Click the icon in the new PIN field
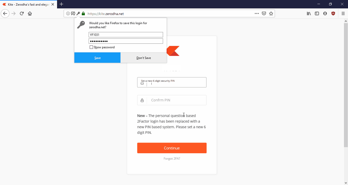 tap(142, 84)
